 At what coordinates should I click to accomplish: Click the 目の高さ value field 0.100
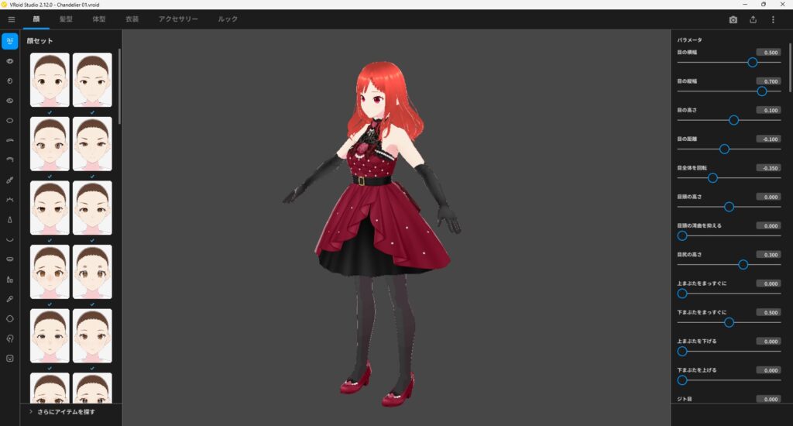click(x=768, y=110)
